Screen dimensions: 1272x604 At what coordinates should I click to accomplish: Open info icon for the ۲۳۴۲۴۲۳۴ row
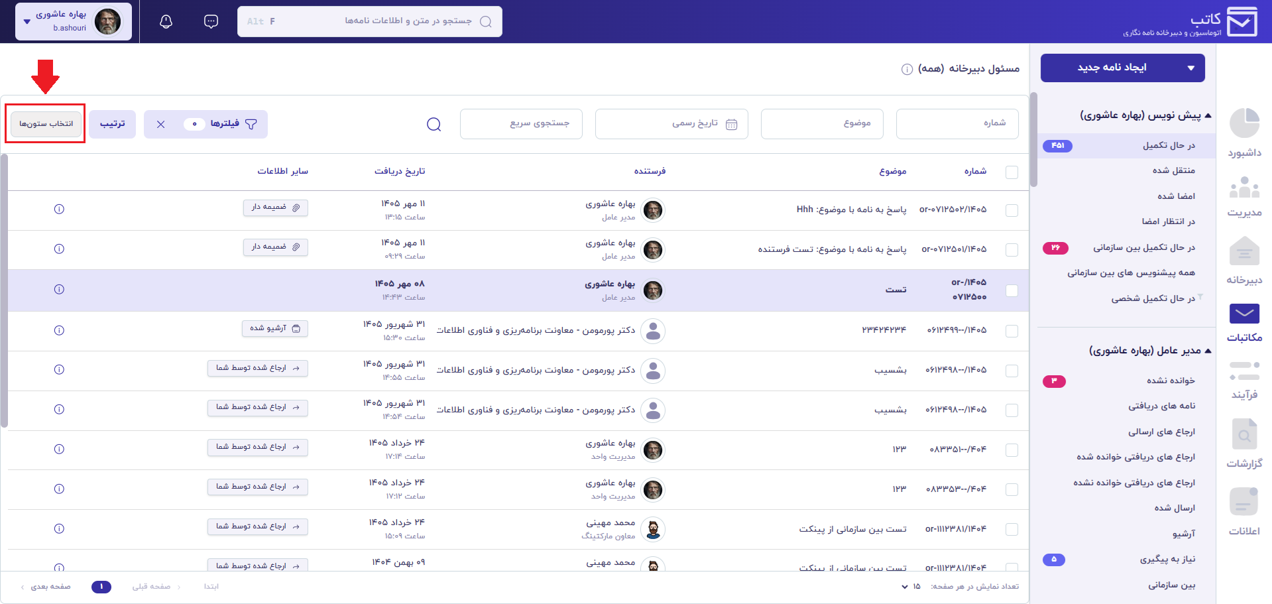point(59,330)
